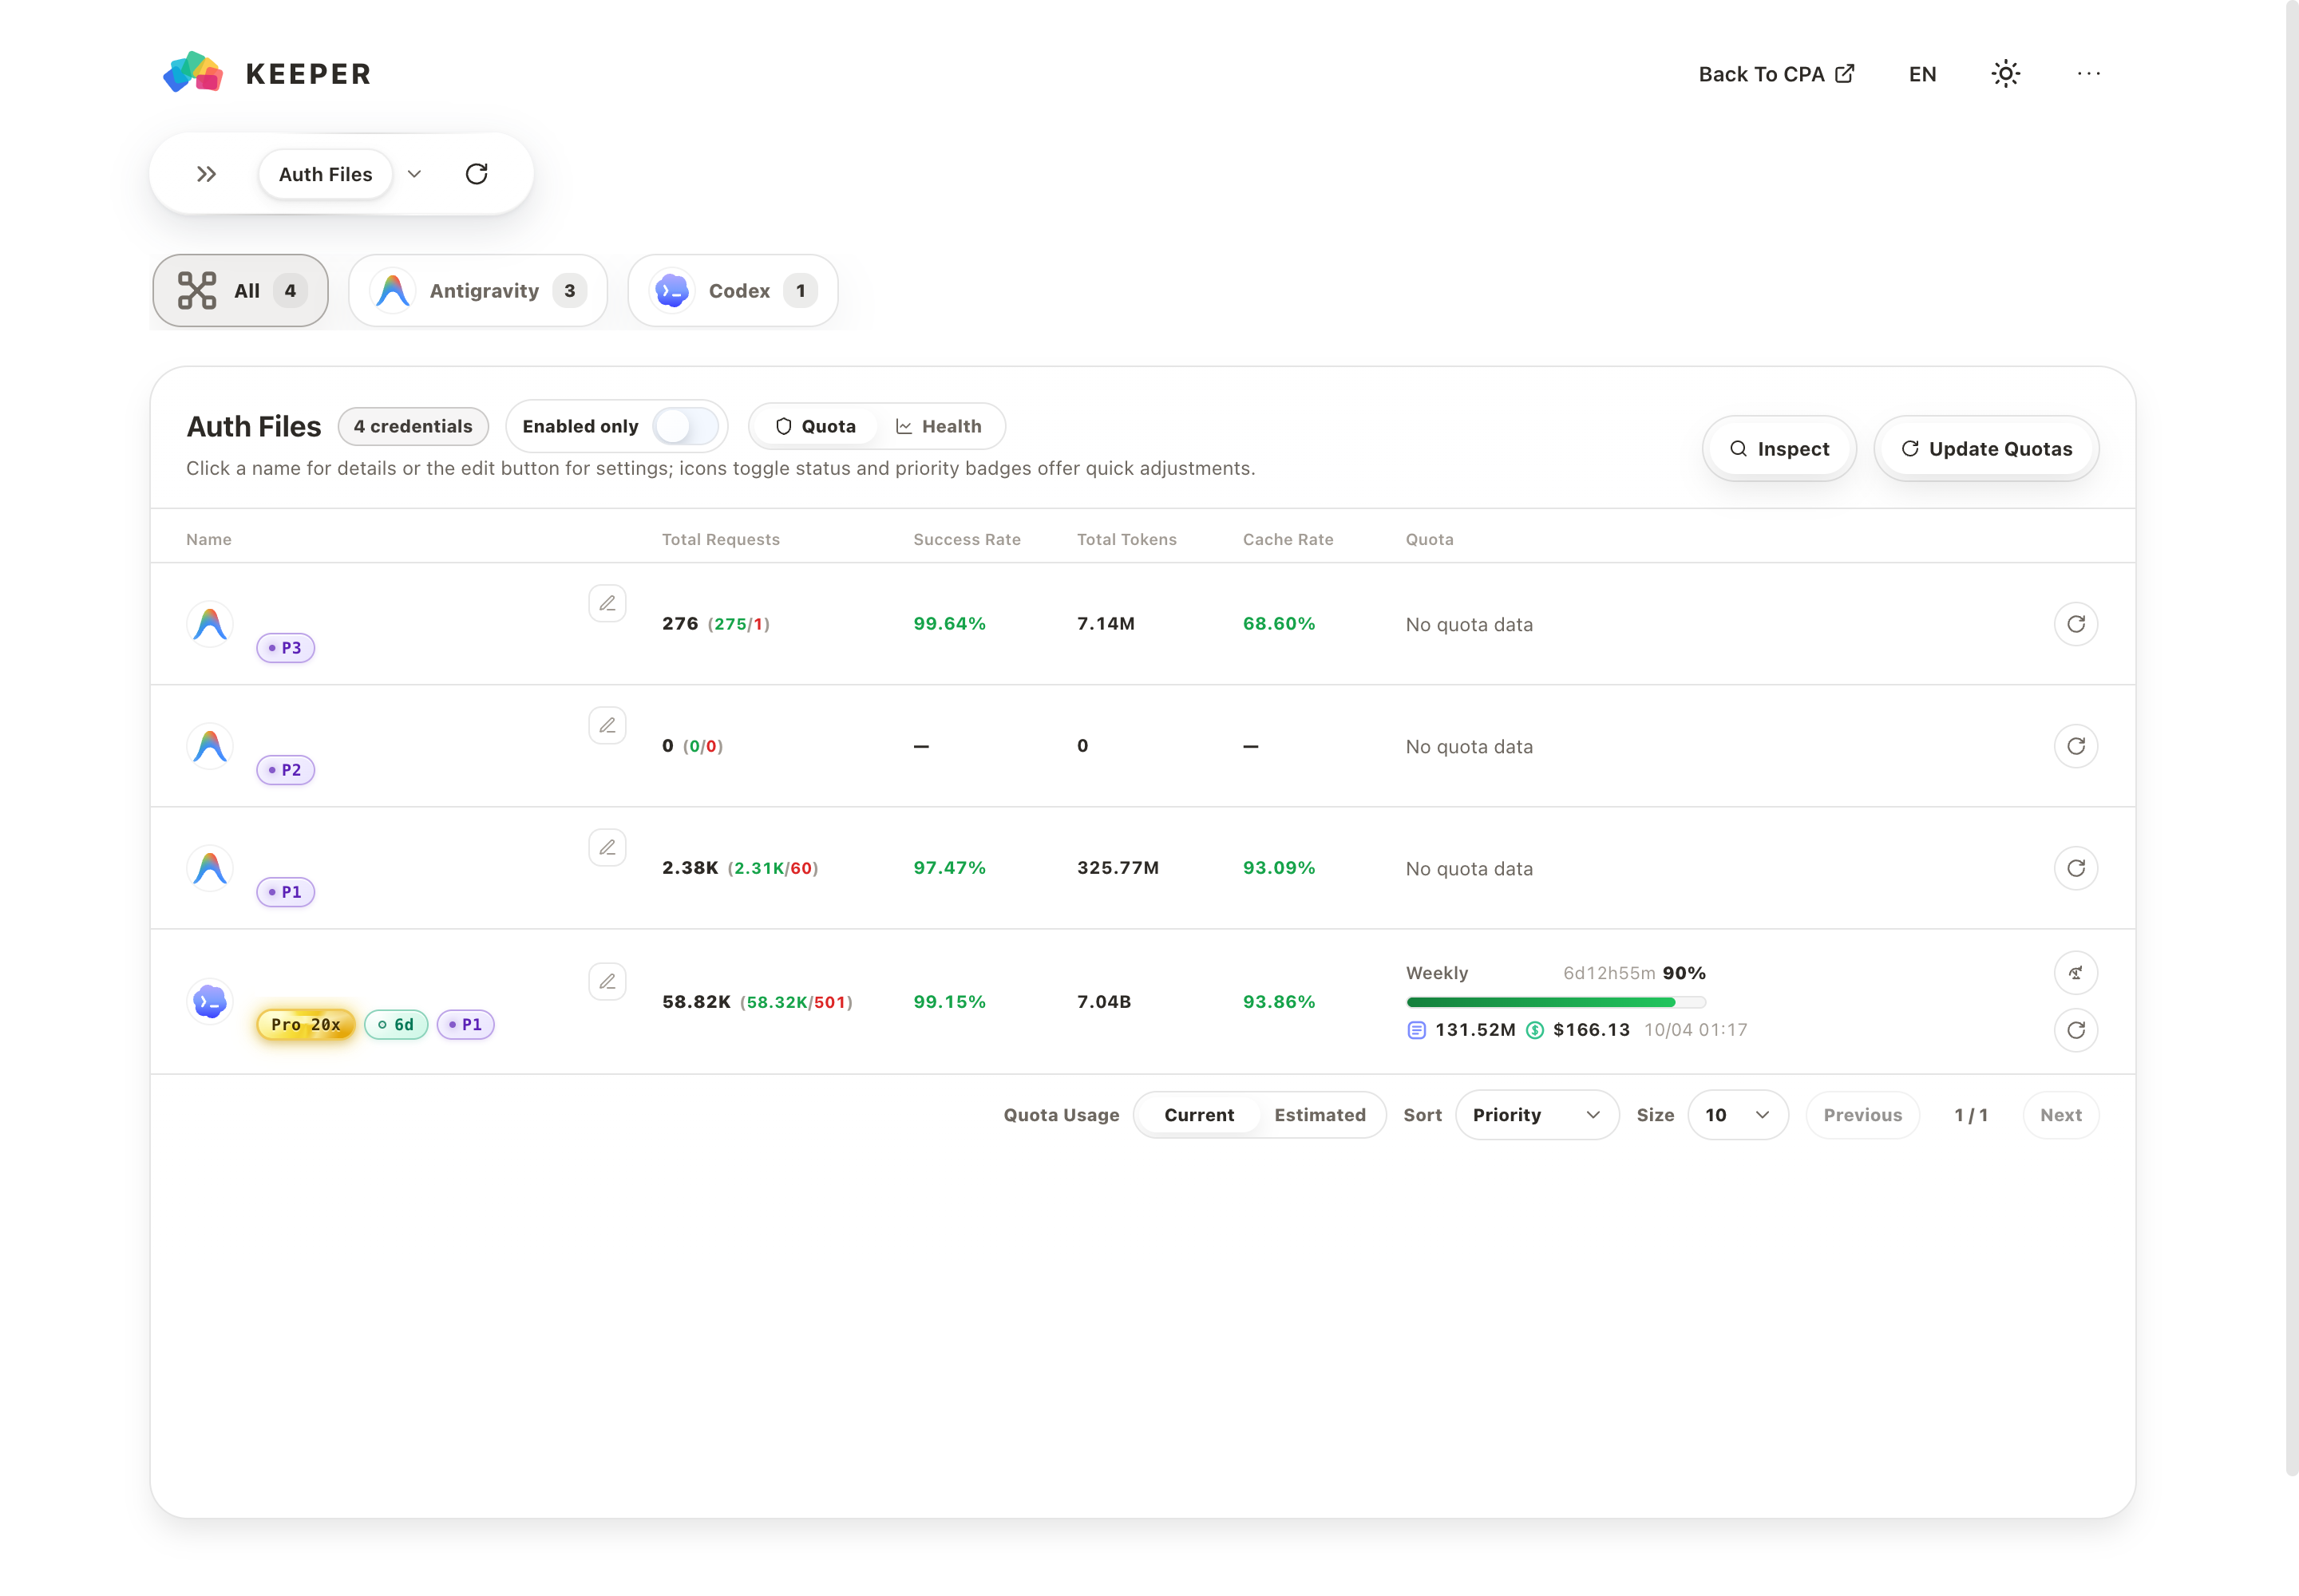This screenshot has width=2299, height=1596.
Task: Refresh quota for the Codex row
Action: click(x=2076, y=1030)
